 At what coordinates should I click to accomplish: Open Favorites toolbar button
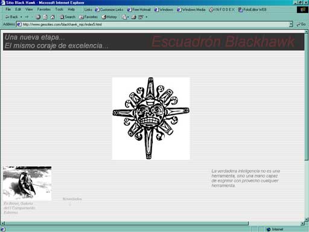[89, 17]
